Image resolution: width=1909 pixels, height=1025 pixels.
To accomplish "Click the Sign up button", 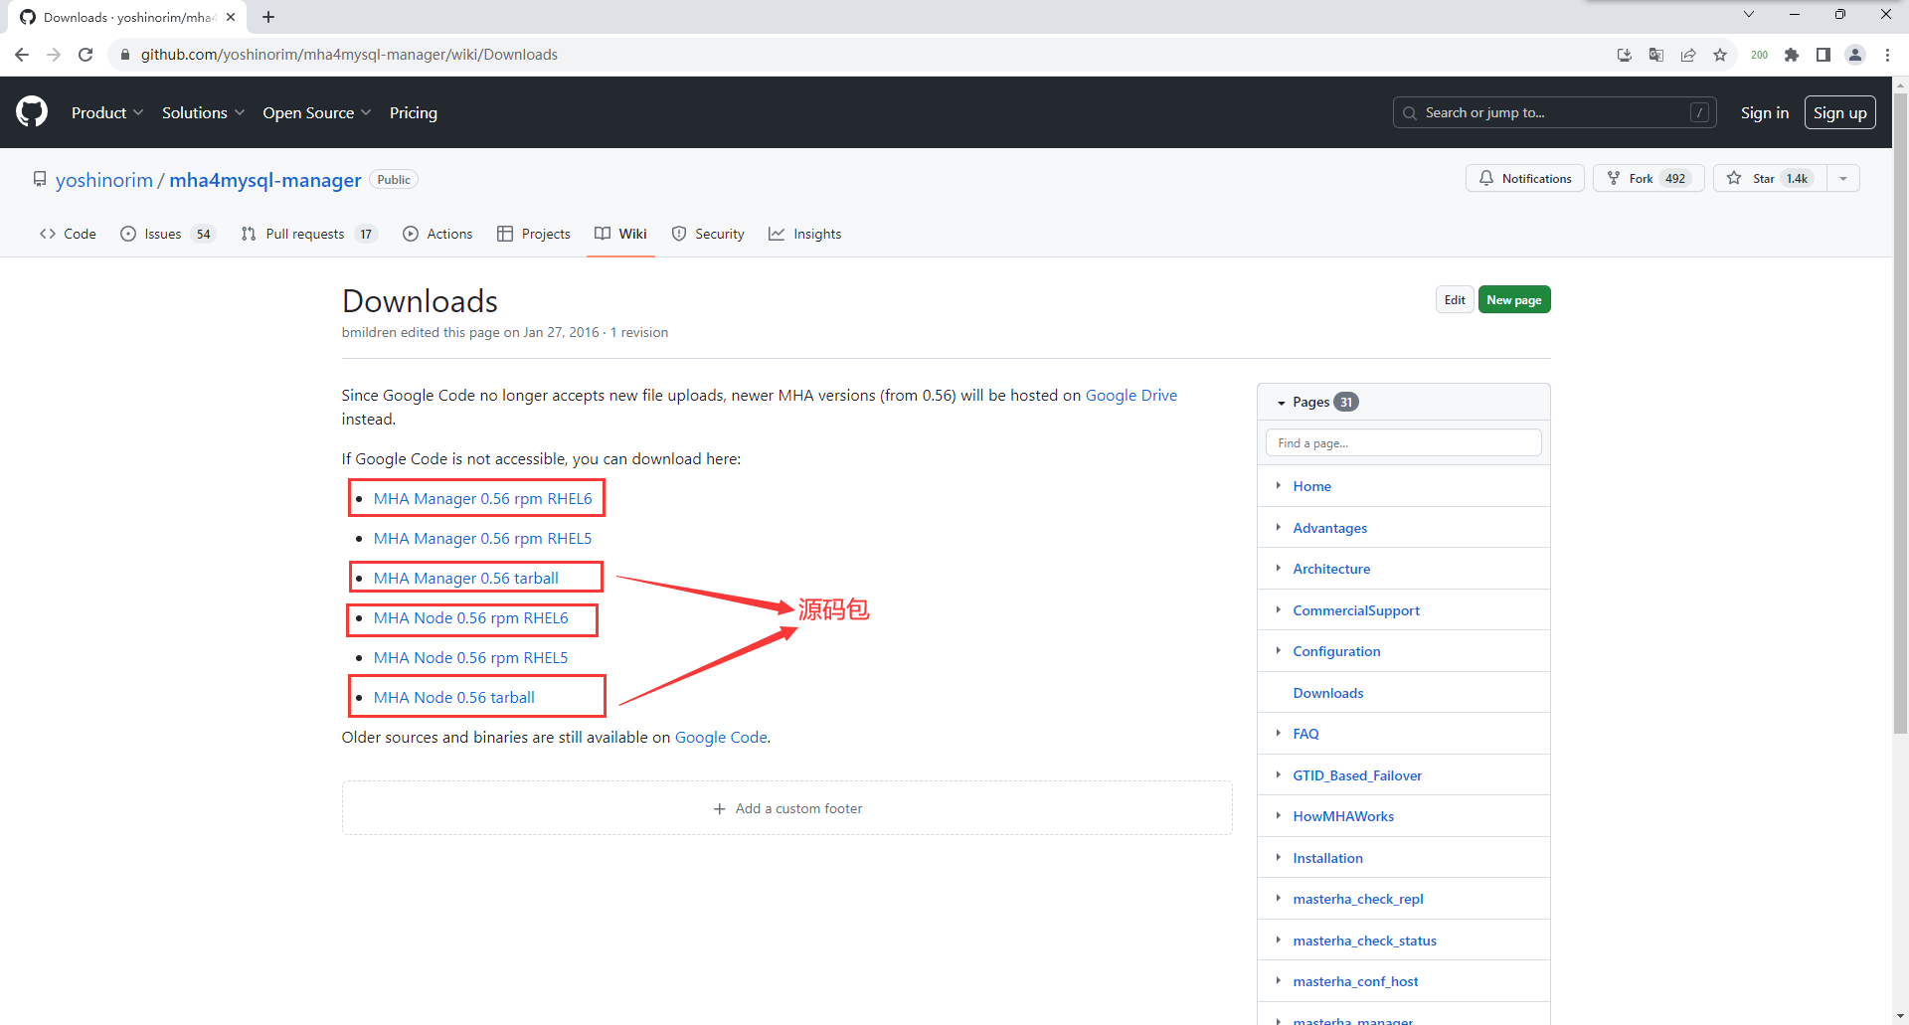I will point(1840,112).
